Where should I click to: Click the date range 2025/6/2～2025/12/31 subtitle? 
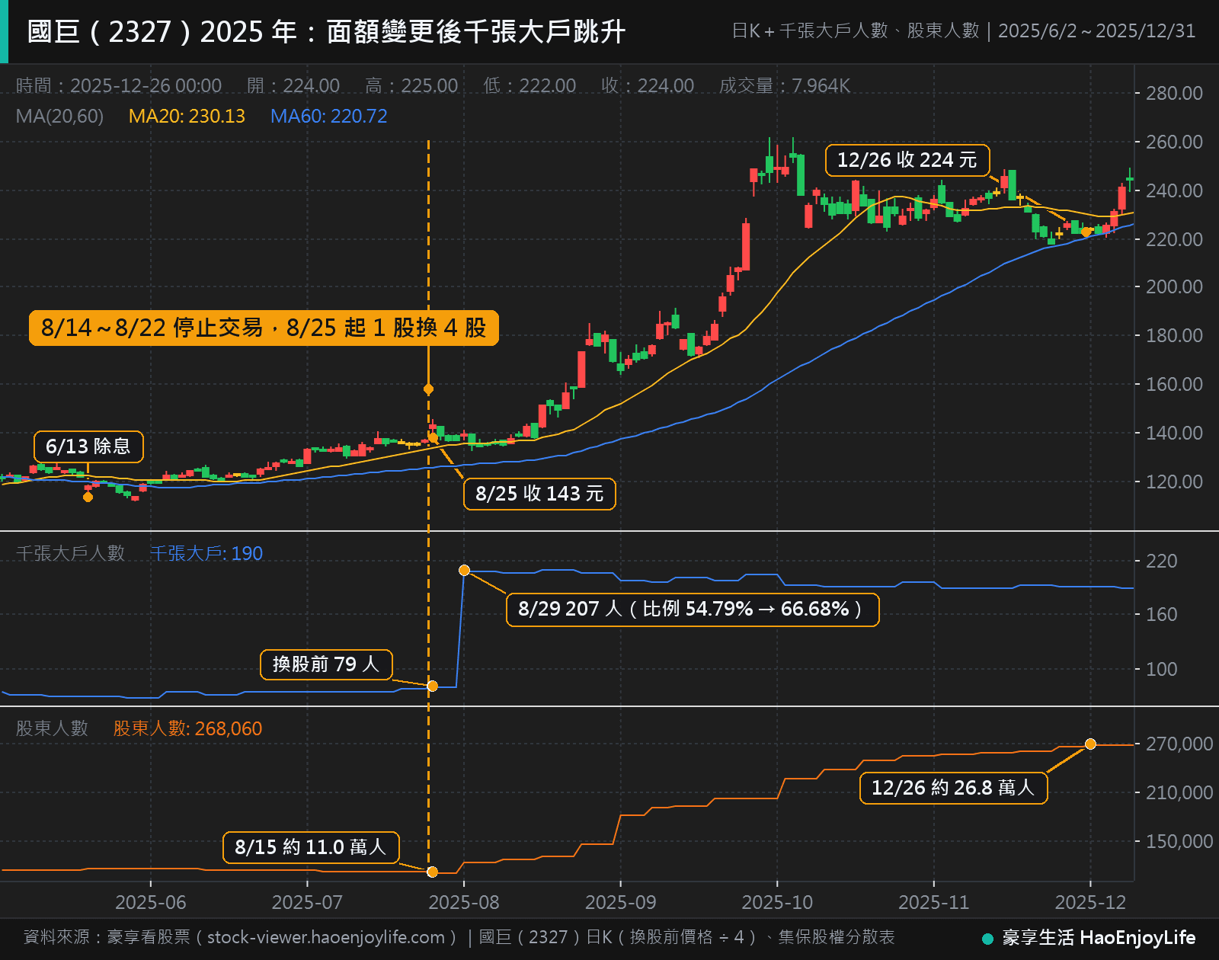pos(1097,31)
